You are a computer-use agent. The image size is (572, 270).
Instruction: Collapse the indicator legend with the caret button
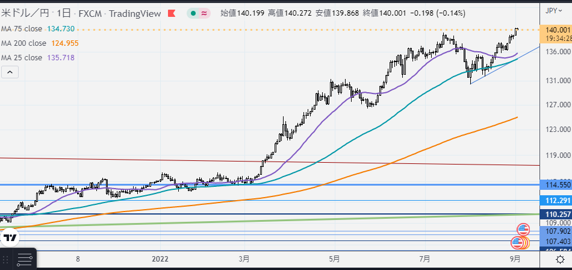tap(10, 72)
